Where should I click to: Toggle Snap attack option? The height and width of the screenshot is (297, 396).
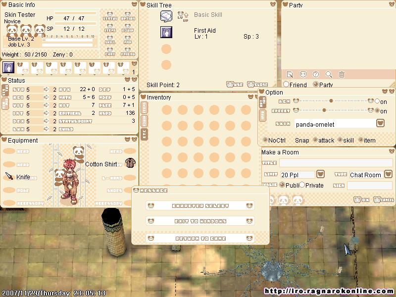315,140
